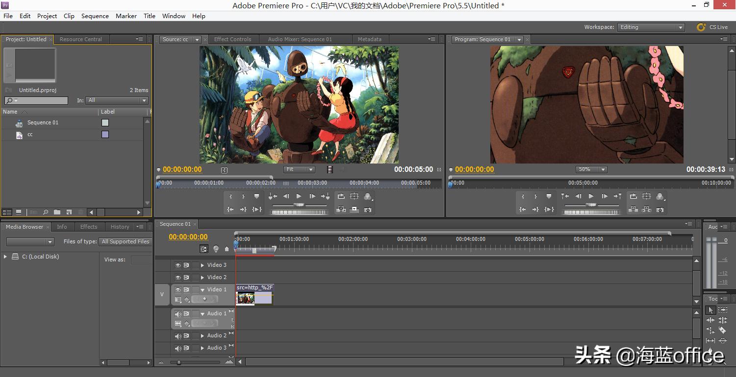This screenshot has height=377, width=736.
Task: Hide the Video 3 track with eye icon
Action: (178, 265)
